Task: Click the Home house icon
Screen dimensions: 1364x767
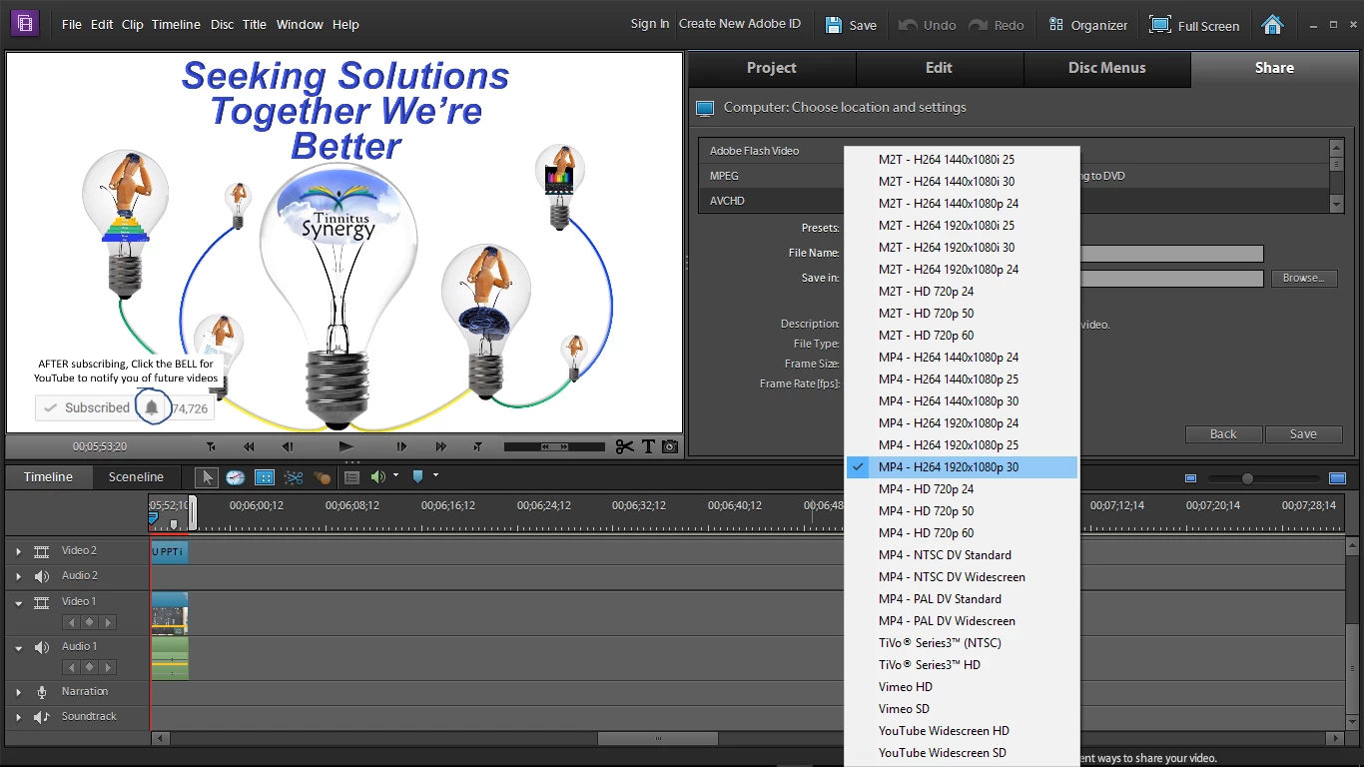Action: click(1272, 25)
